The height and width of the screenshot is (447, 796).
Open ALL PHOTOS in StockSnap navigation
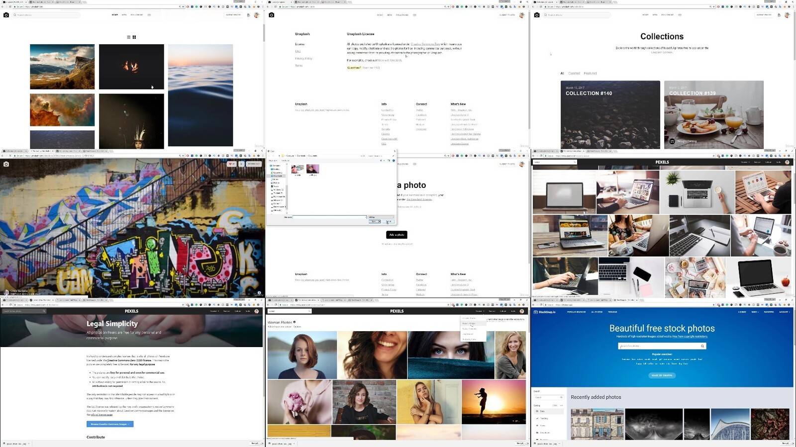597,312
